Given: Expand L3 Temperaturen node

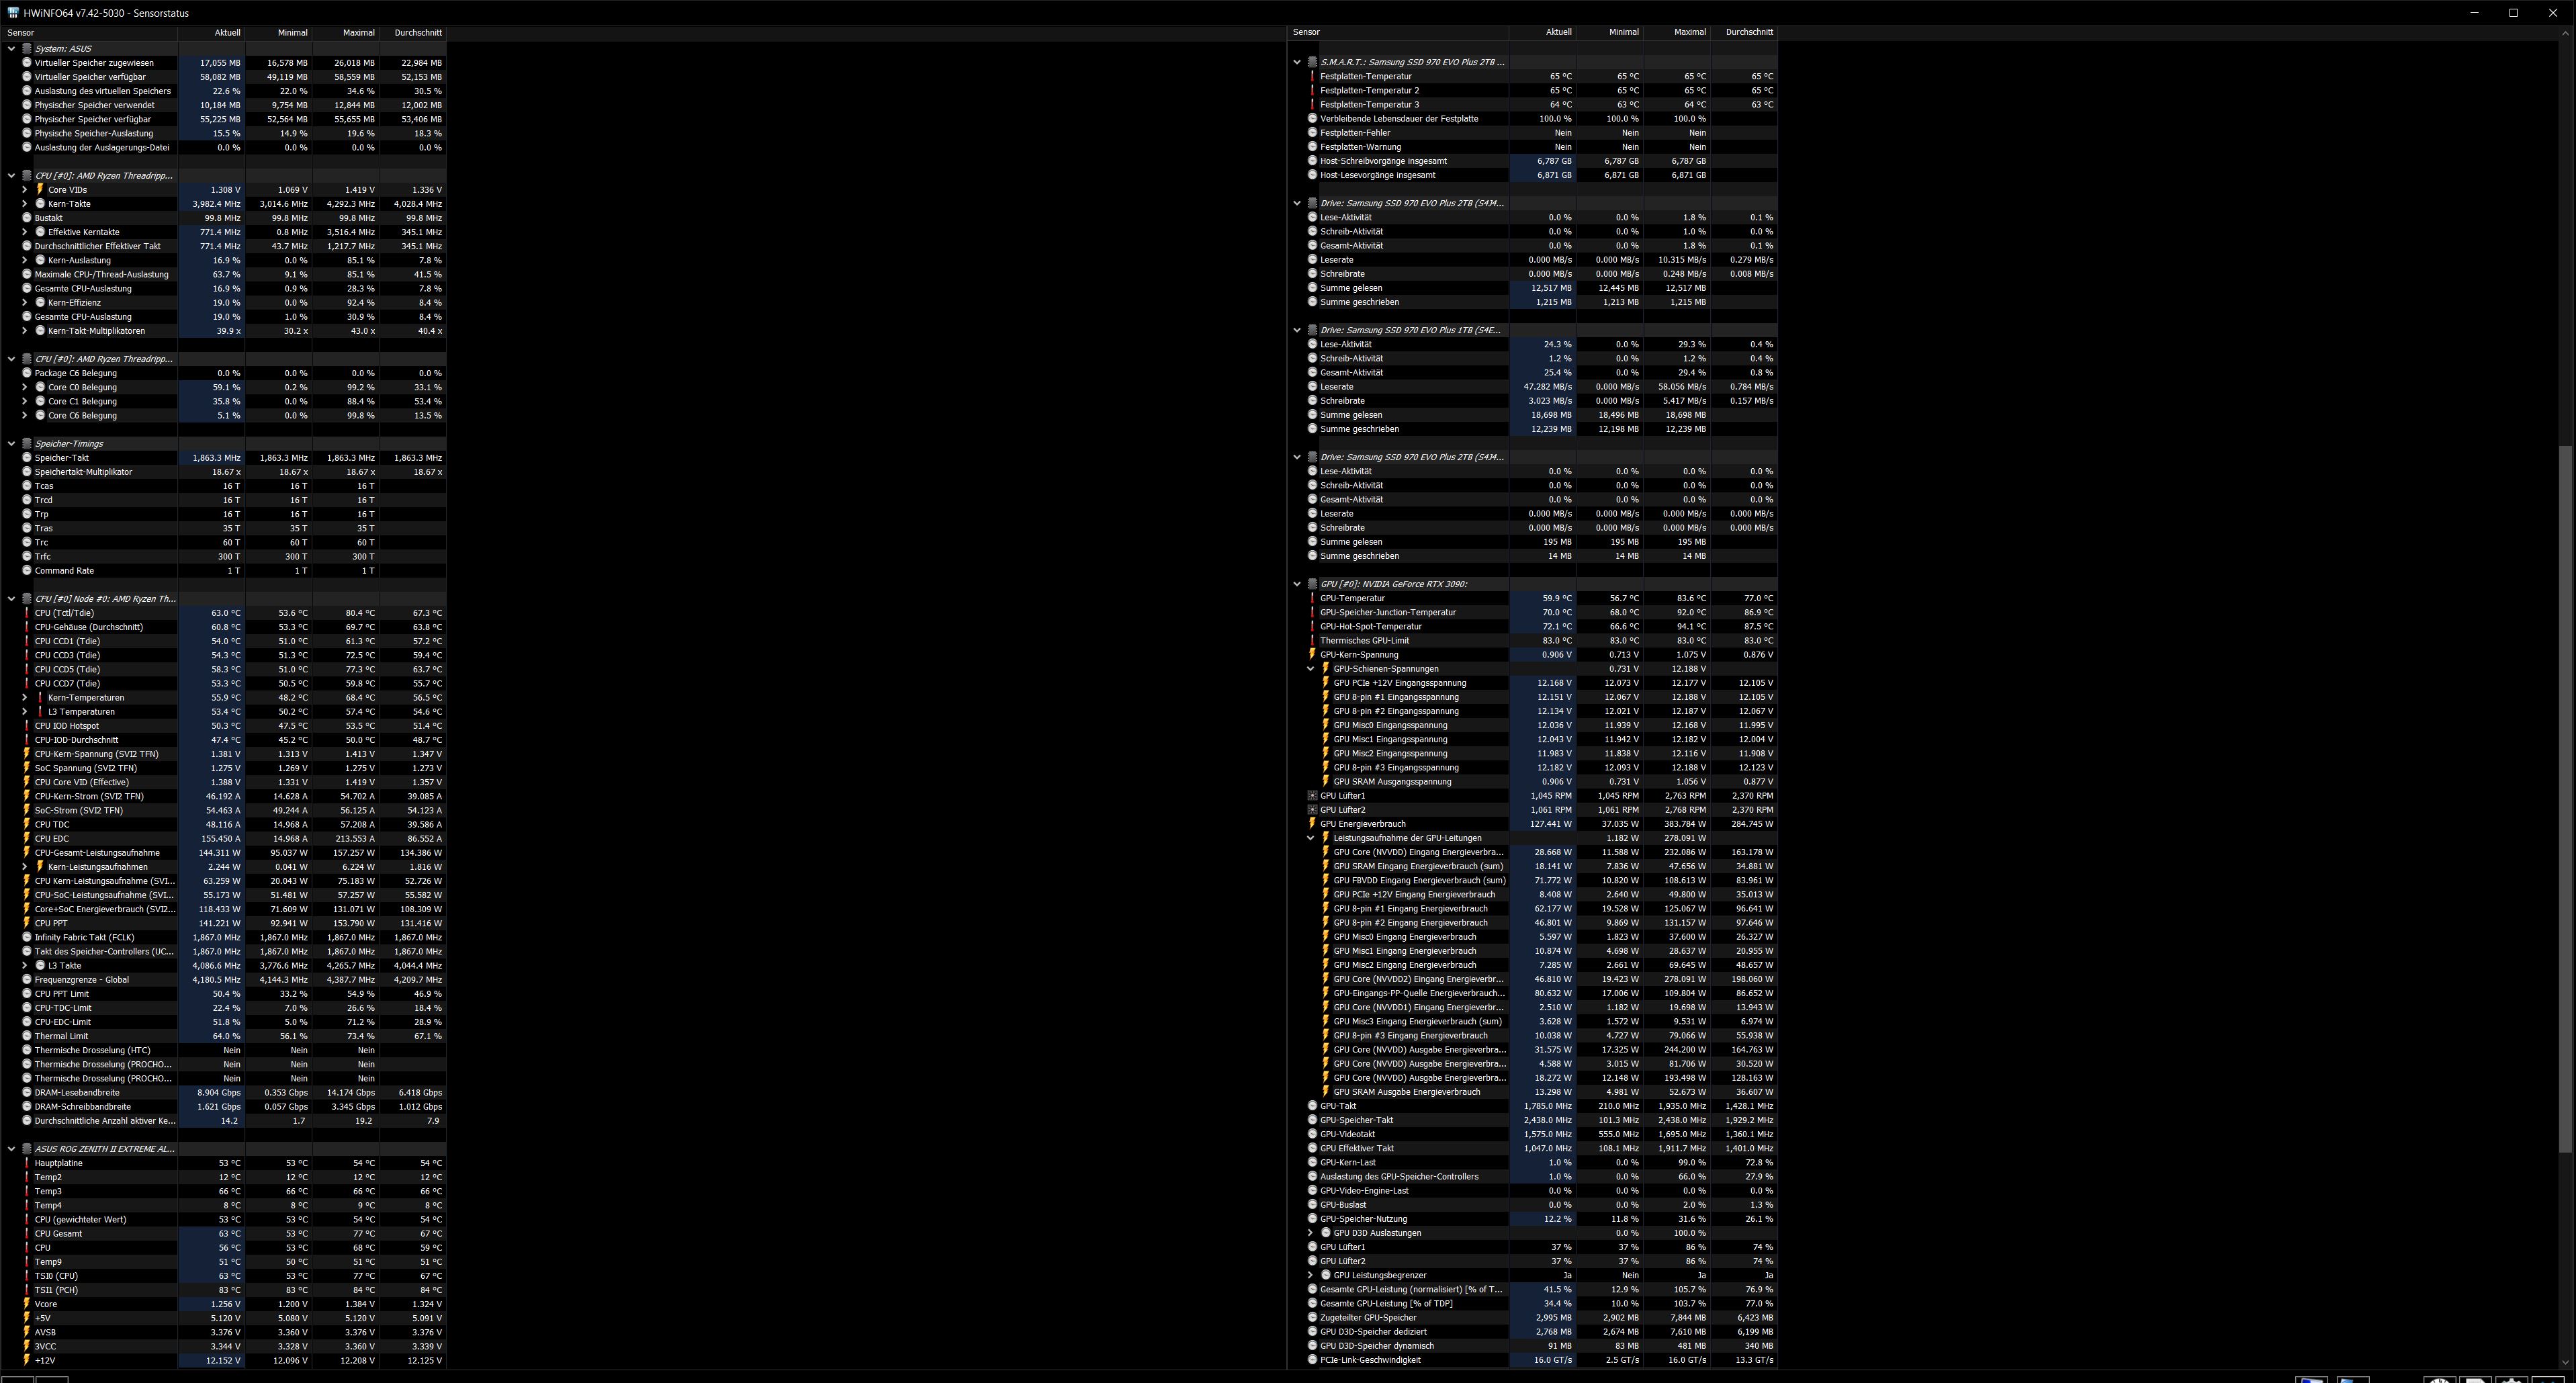Looking at the screenshot, I should pyautogui.click(x=25, y=712).
